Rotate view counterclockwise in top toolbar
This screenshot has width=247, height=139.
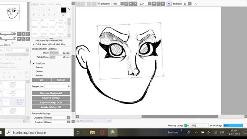[x=154, y=3]
